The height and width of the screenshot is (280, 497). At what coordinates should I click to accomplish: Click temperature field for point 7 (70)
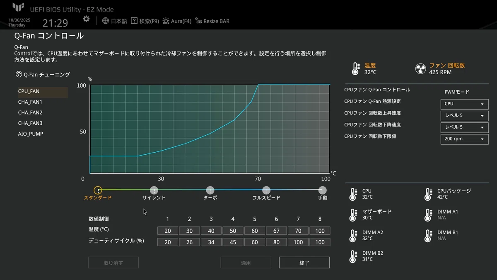pos(298,231)
